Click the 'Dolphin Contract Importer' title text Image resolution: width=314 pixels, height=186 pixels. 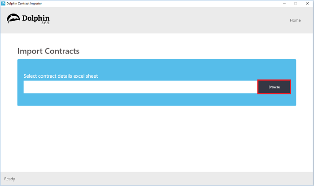click(x=24, y=4)
